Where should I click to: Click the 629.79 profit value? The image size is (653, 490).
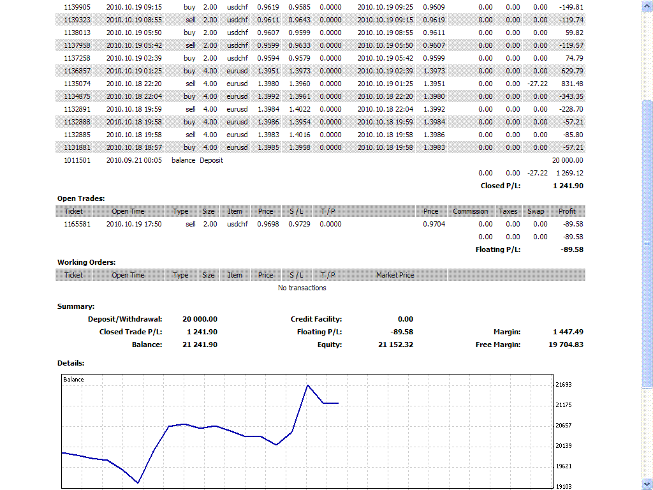[x=571, y=71]
